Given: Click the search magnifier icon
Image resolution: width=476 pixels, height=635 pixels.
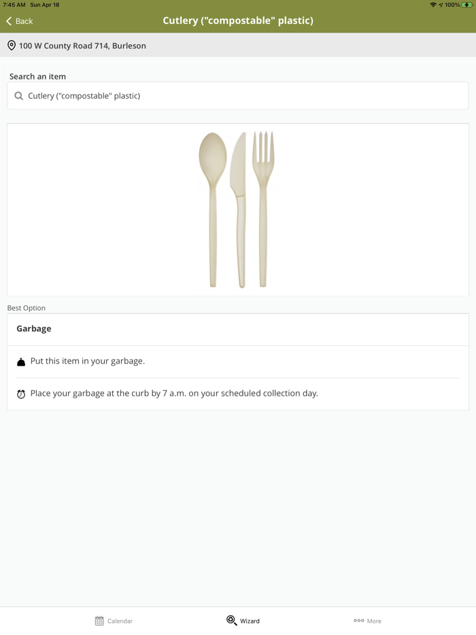Looking at the screenshot, I should 19,96.
